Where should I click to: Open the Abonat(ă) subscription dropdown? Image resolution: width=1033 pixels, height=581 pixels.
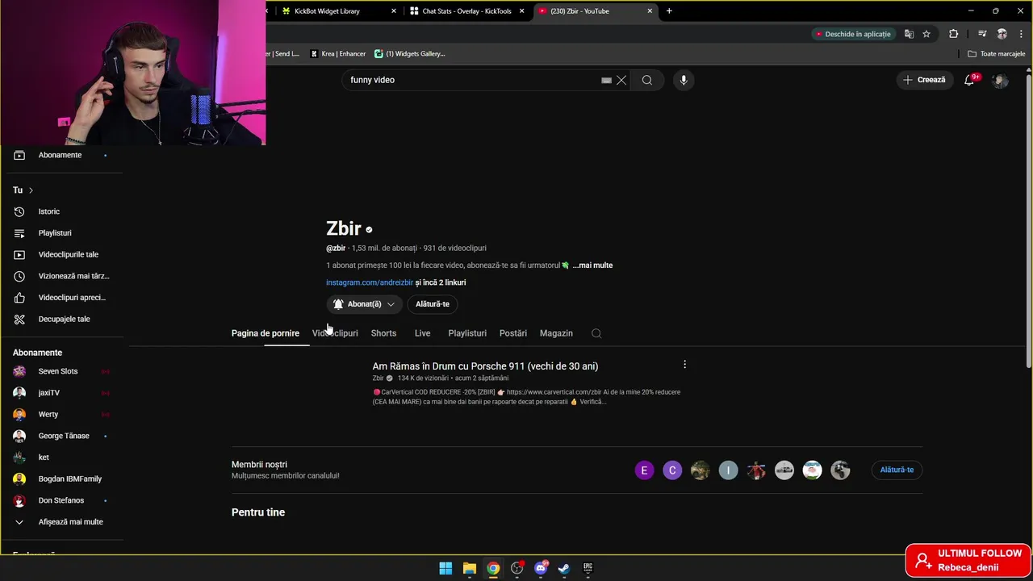coord(364,304)
